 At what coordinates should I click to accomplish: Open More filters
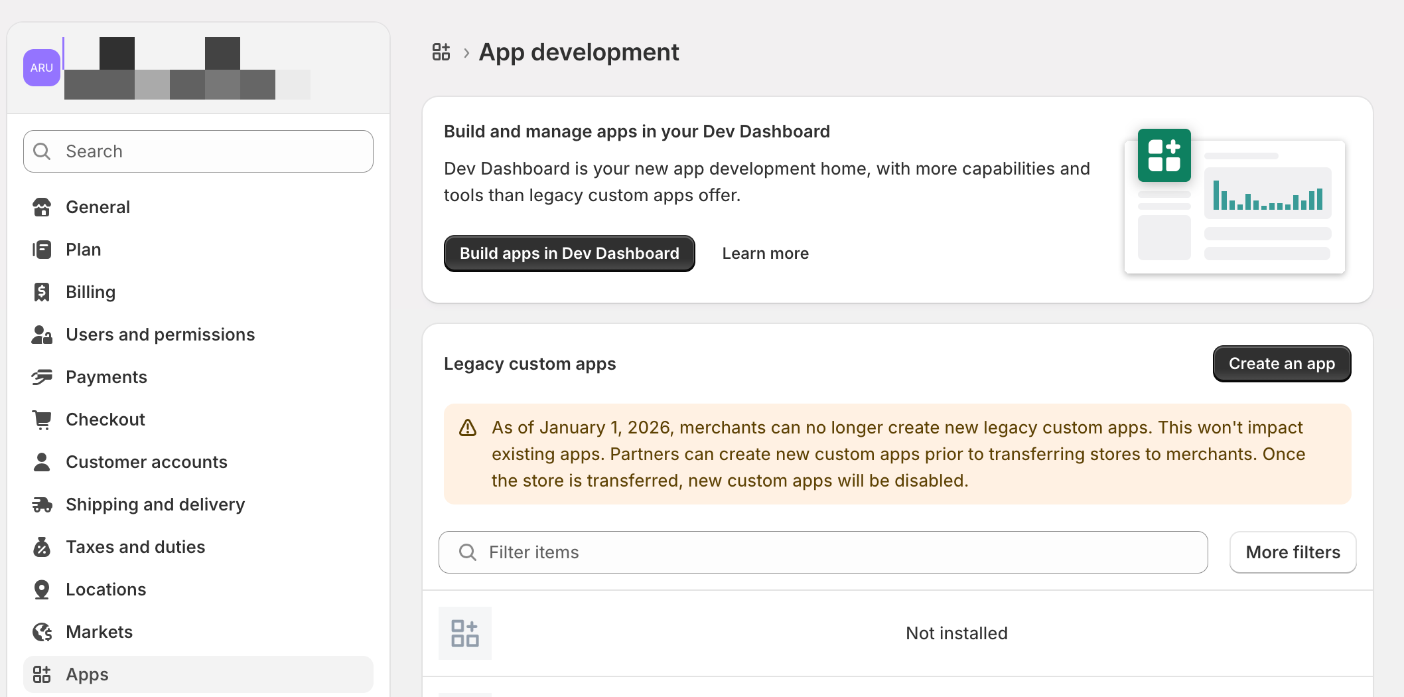[1293, 552]
